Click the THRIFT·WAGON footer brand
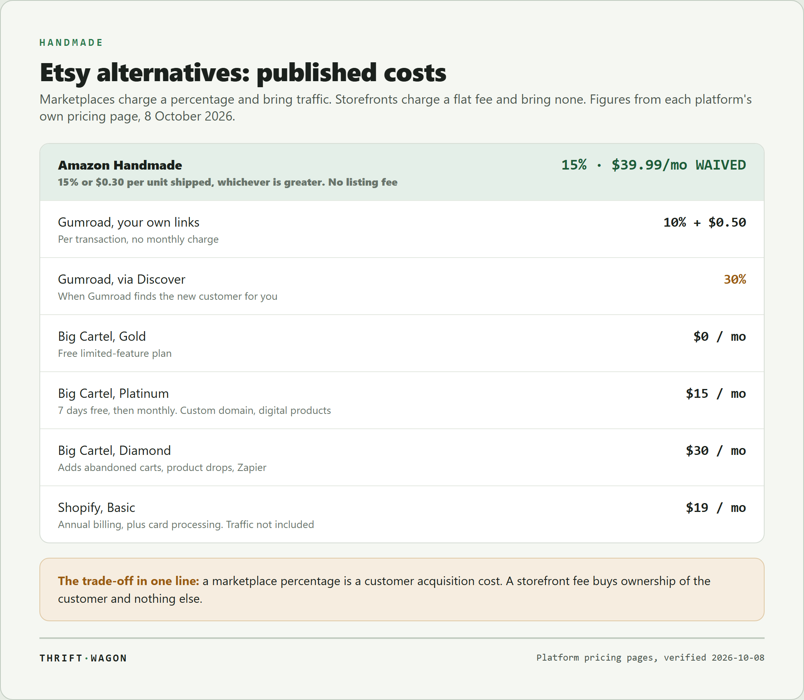The image size is (804, 700). (x=83, y=658)
